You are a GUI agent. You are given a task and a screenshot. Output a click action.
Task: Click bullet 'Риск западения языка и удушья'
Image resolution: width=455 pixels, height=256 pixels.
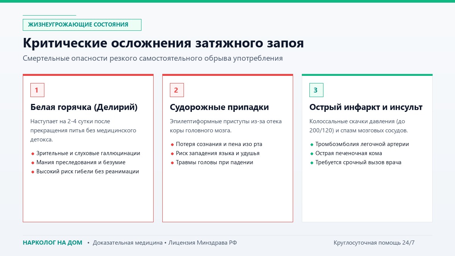click(x=215, y=153)
